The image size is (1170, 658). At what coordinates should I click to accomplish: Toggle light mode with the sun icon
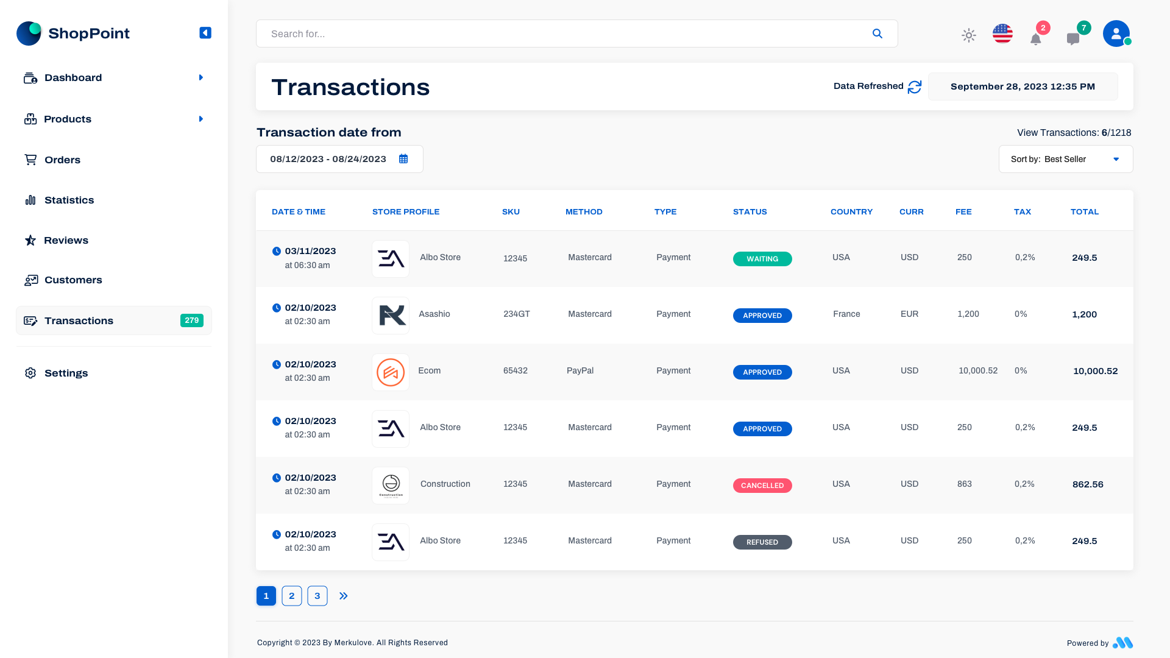point(968,35)
